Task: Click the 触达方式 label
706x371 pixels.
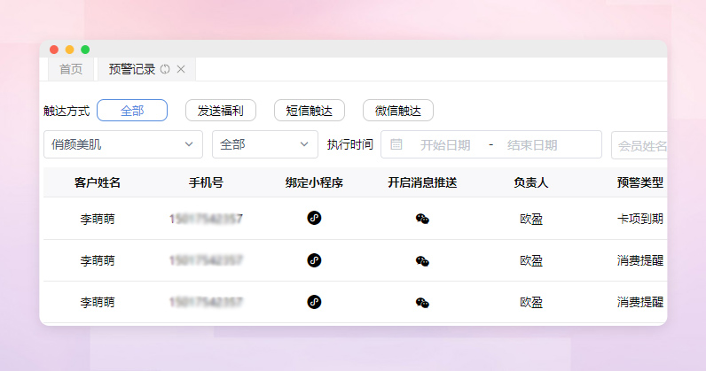Action: pos(67,111)
